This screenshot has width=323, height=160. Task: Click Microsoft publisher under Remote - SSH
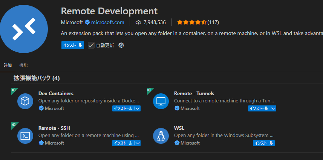point(54,143)
